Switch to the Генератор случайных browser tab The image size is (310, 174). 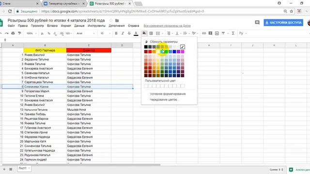(64, 3)
